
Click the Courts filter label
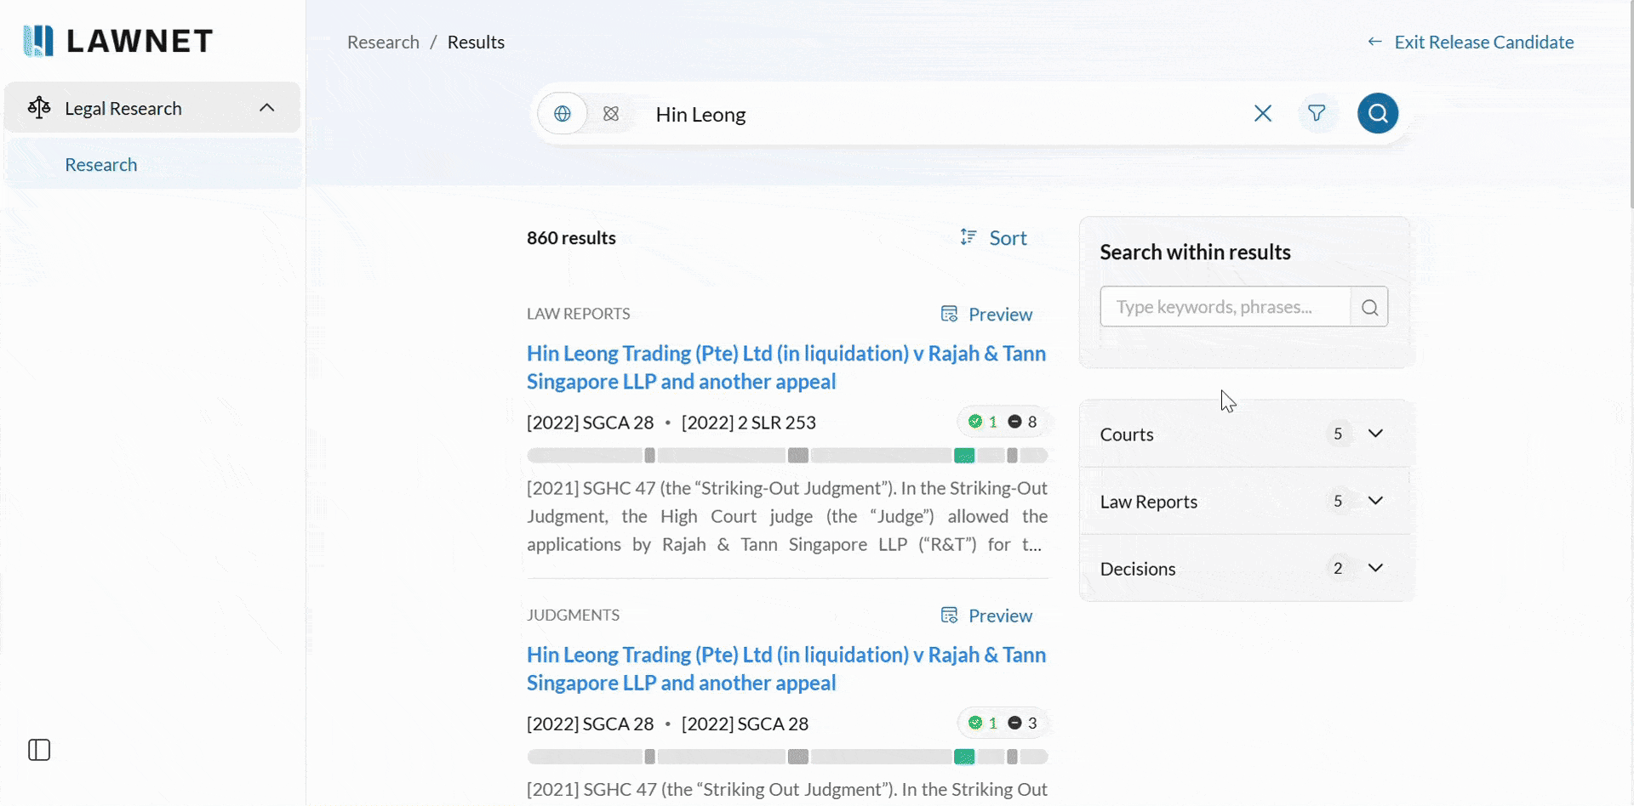click(1127, 434)
